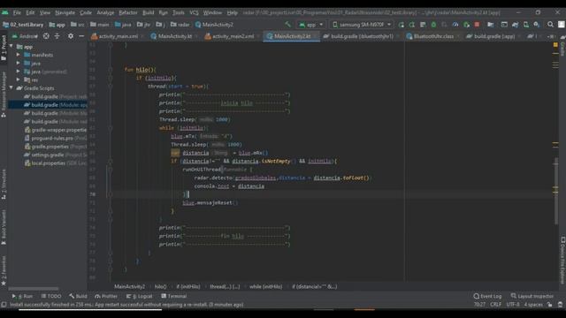Click the 02_testLibrary breadcrumb

tap(23, 25)
